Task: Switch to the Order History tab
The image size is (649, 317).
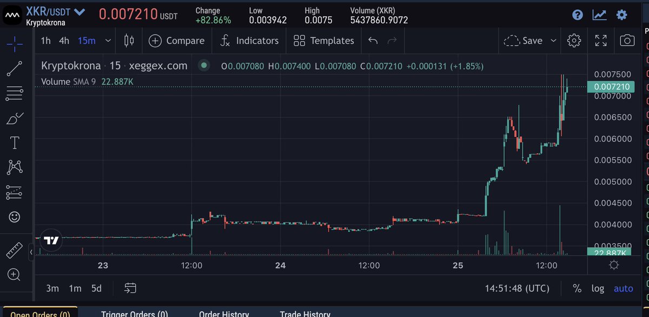Action: tap(224, 314)
